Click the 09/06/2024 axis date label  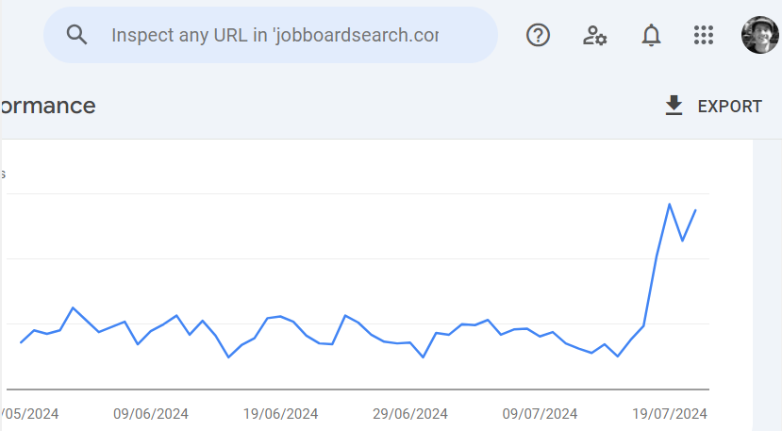pyautogui.click(x=151, y=414)
